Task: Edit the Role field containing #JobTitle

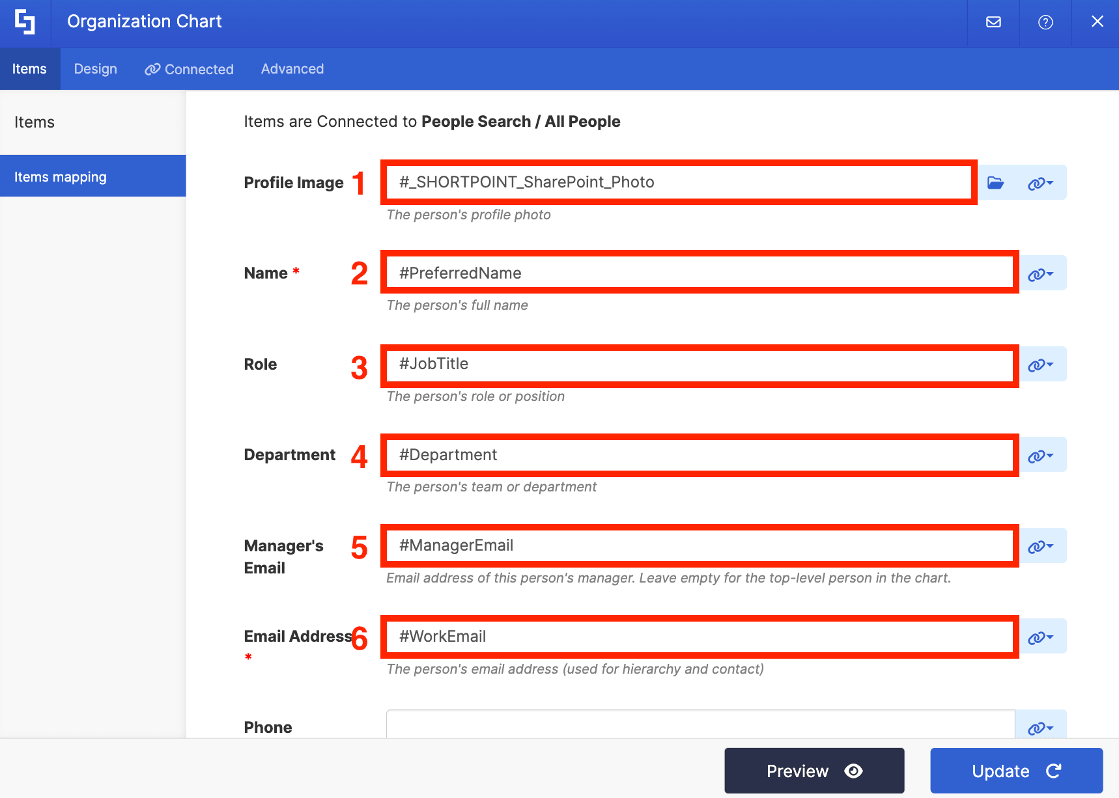Action: [x=700, y=364]
